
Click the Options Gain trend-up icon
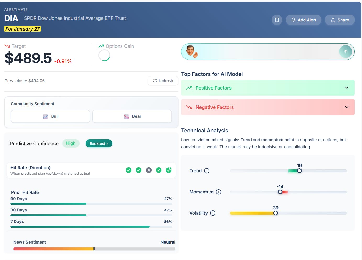[x=101, y=46]
